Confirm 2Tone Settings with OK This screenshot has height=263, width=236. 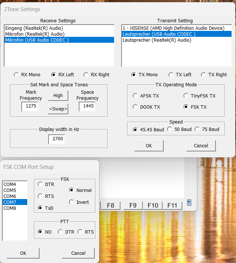coord(149,146)
